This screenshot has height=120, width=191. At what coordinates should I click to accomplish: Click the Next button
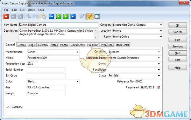(x=178, y=53)
